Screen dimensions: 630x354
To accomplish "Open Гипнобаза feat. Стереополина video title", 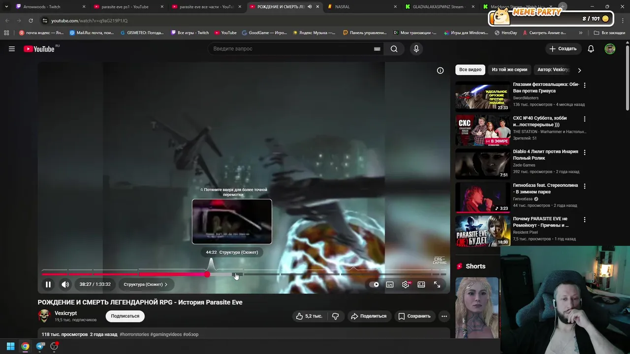I will pos(545,189).
